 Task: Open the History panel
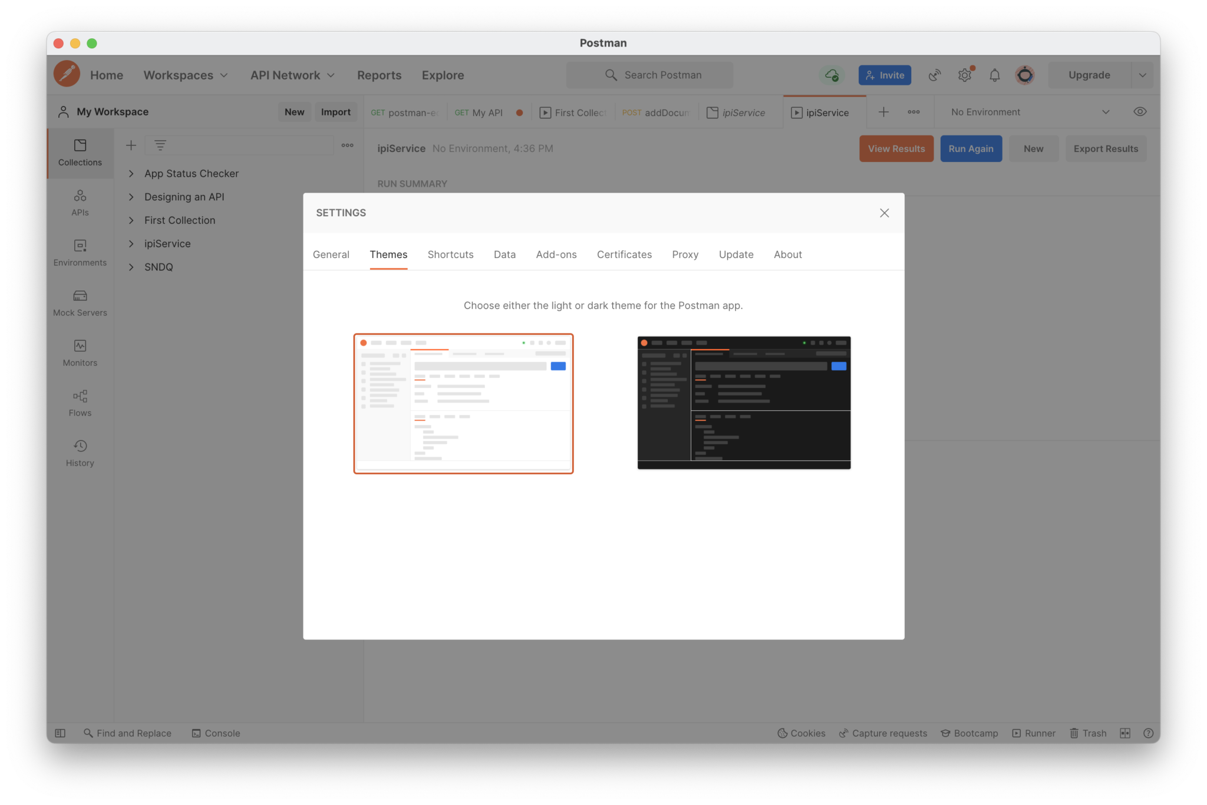pos(80,452)
